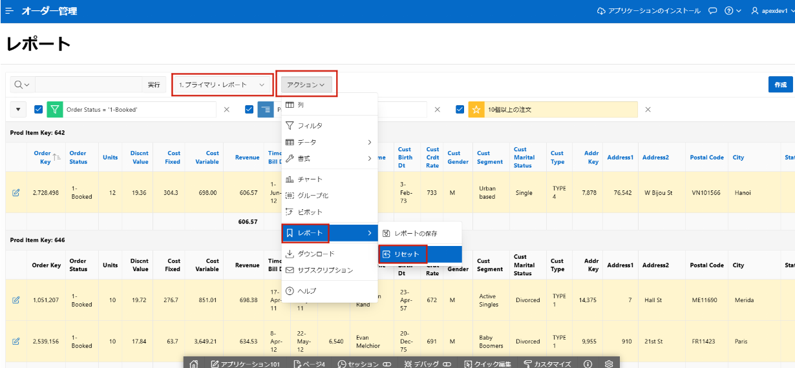This screenshot has width=795, height=368.
Task: Open the レポート submenu item
Action: (x=329, y=232)
